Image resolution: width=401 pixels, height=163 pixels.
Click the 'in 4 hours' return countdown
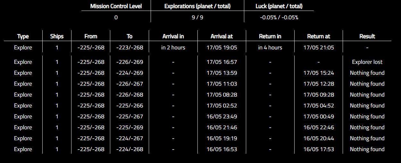click(270, 47)
